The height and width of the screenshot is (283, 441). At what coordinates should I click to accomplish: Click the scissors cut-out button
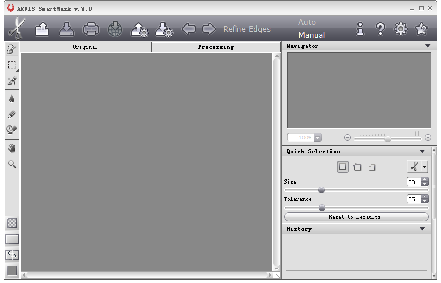pyautogui.click(x=414, y=166)
